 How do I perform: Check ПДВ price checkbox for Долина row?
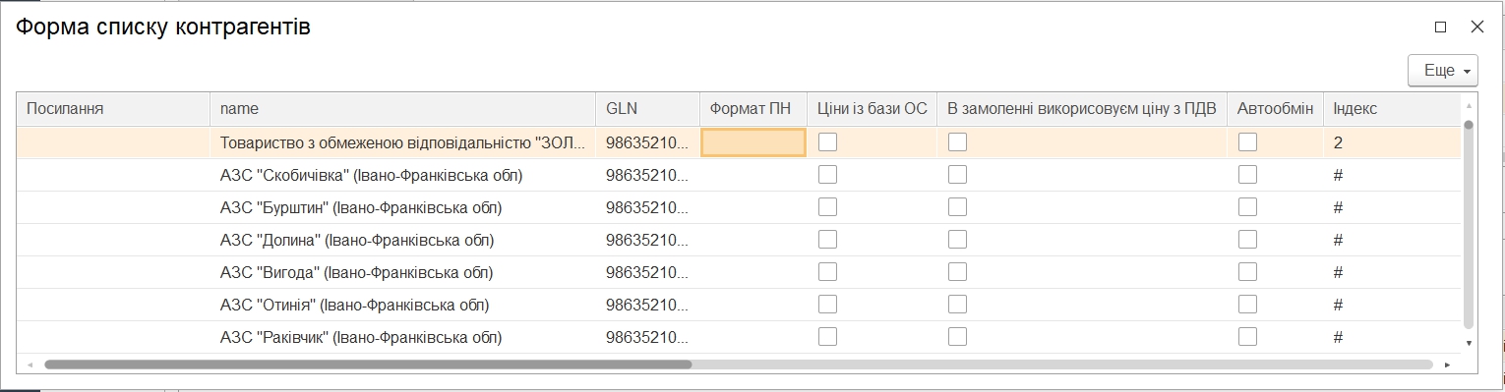958,240
